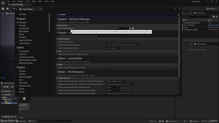219x123 pixels.
Task: Click add folder icon in Outliner
Action: pyautogui.click(x=214, y=17)
